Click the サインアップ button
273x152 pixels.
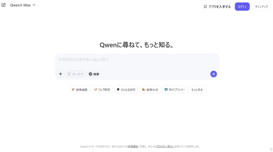coord(261,6)
